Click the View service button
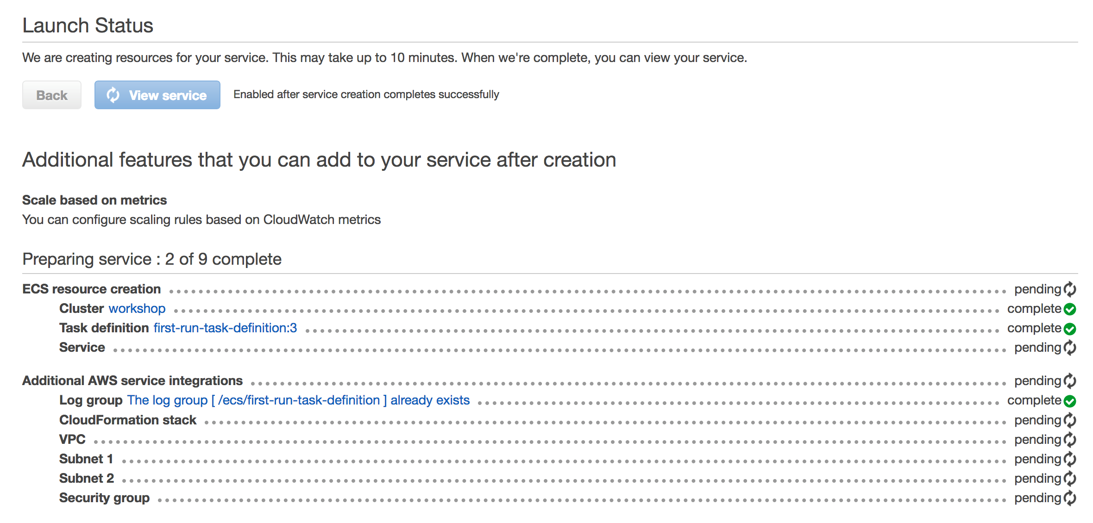 pos(157,95)
